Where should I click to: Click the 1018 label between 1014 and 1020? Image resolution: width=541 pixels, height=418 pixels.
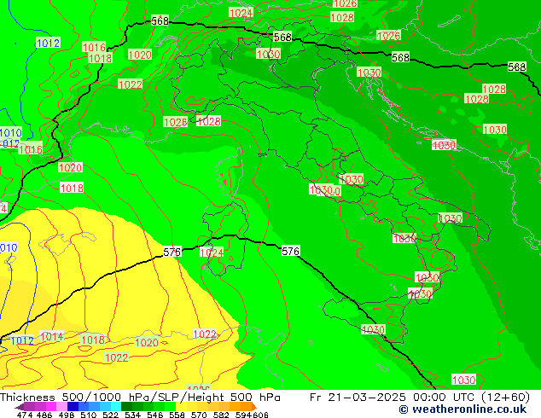pyautogui.click(x=93, y=340)
